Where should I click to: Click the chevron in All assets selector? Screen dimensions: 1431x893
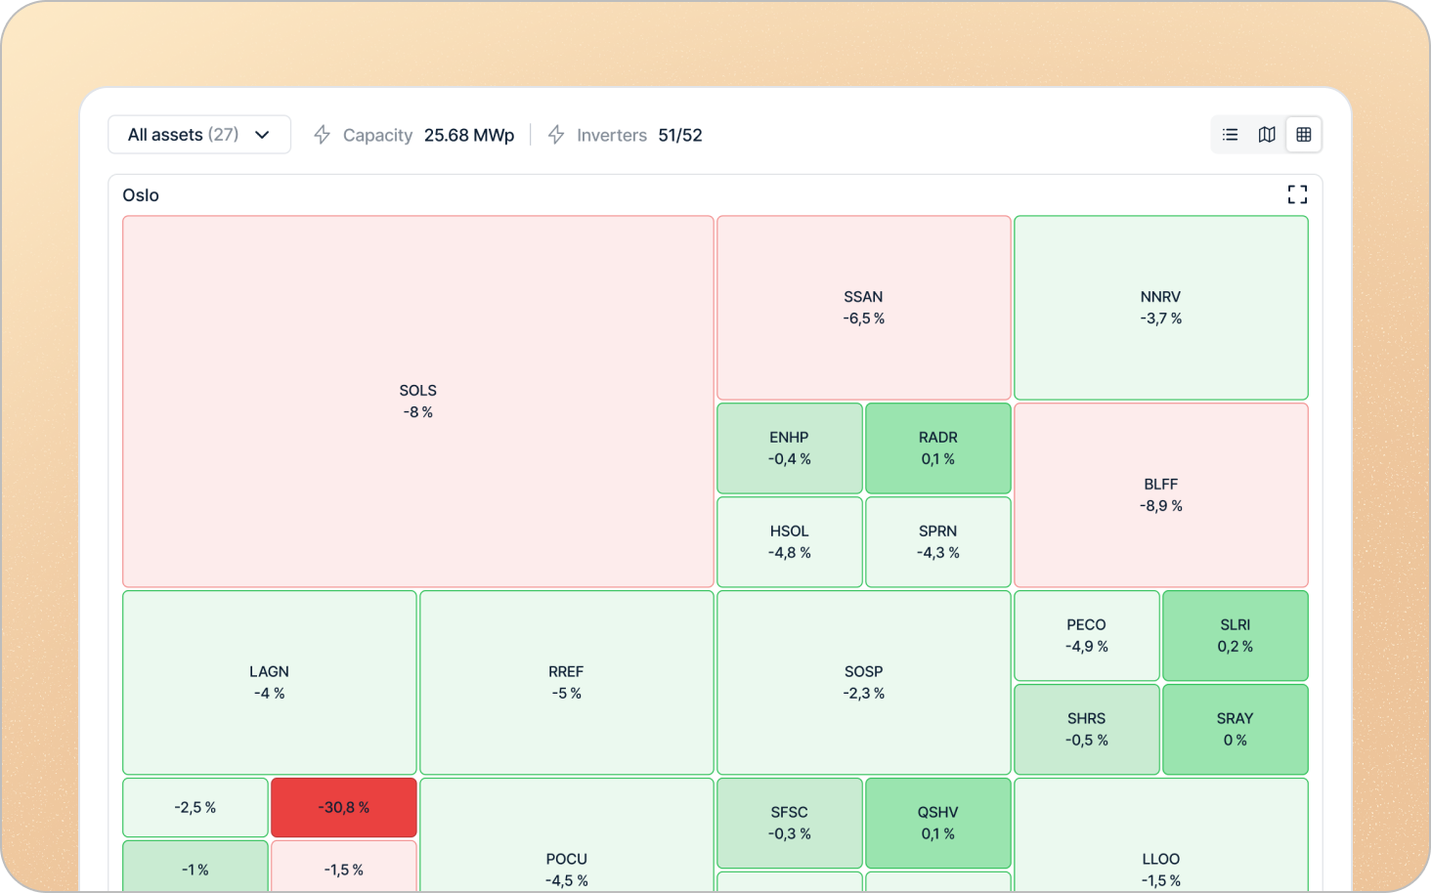[262, 135]
